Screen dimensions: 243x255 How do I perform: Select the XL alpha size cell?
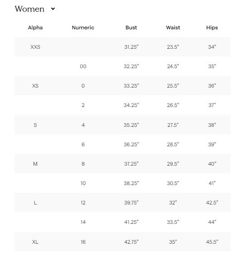click(35, 242)
